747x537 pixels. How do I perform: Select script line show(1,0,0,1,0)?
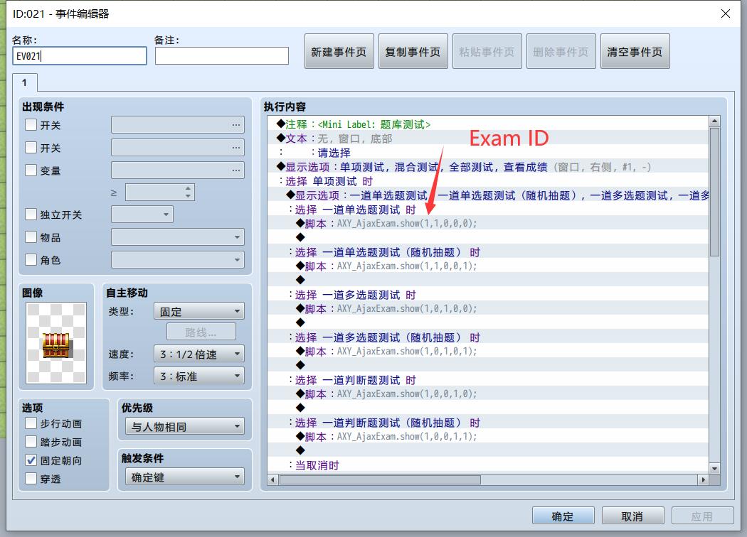tap(488, 394)
